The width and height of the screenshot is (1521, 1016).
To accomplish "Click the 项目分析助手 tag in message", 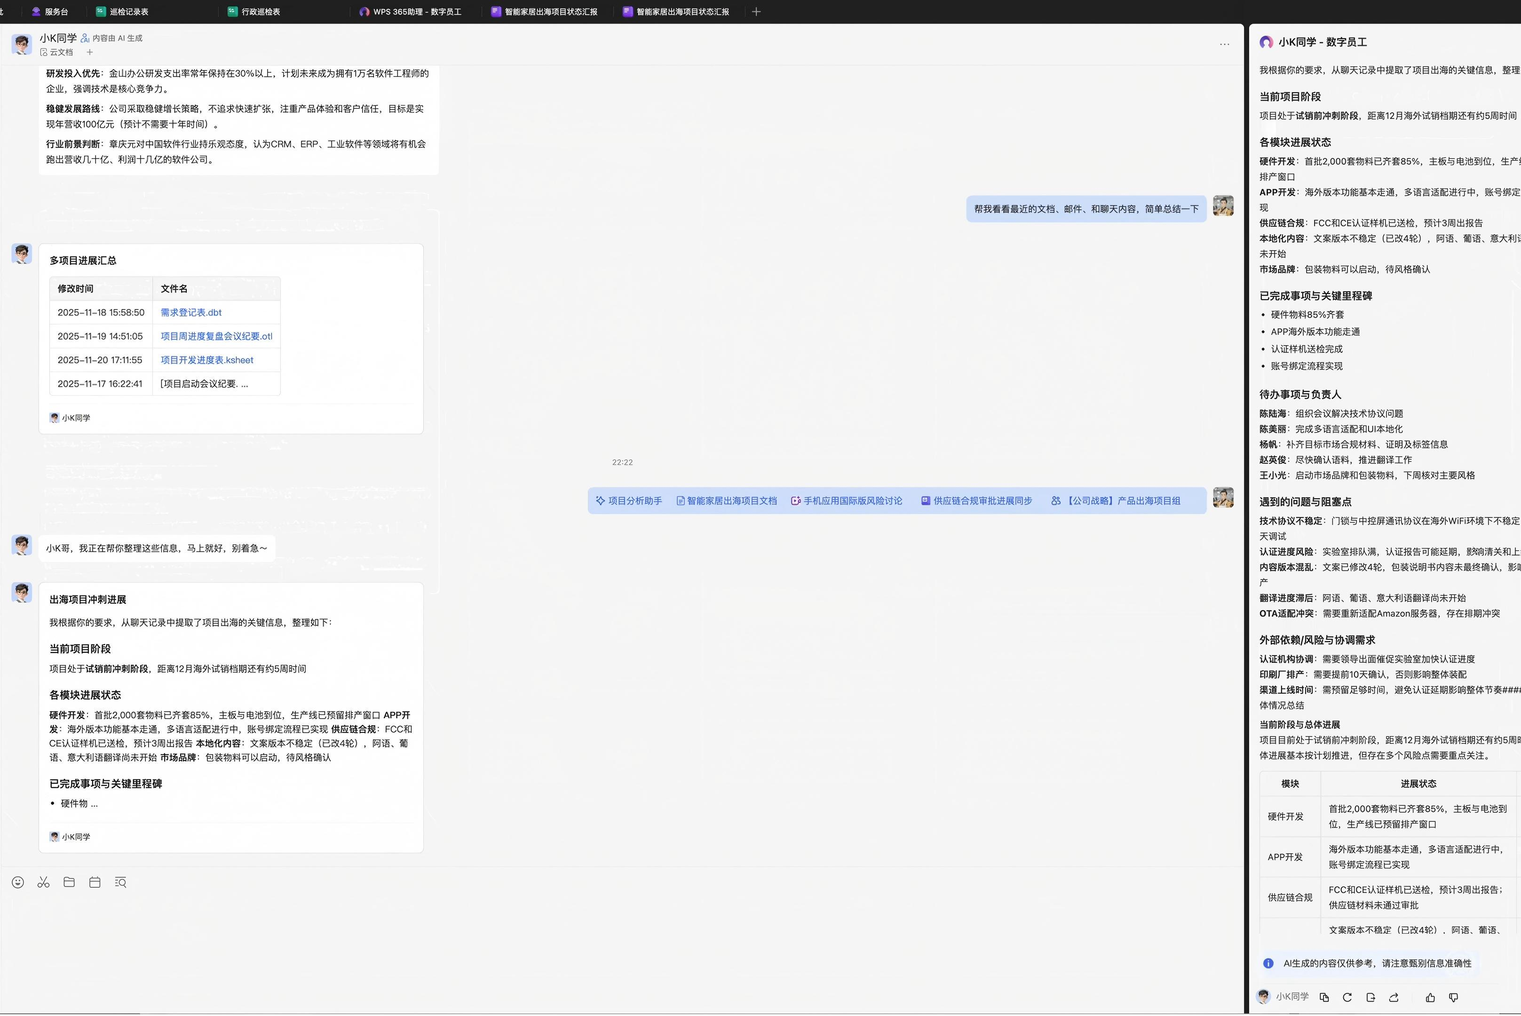I will [629, 501].
